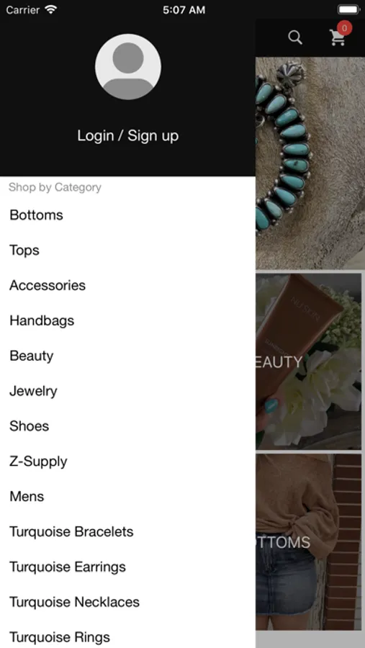
Task: Go to Turquoise Necklaces
Action: click(127, 602)
